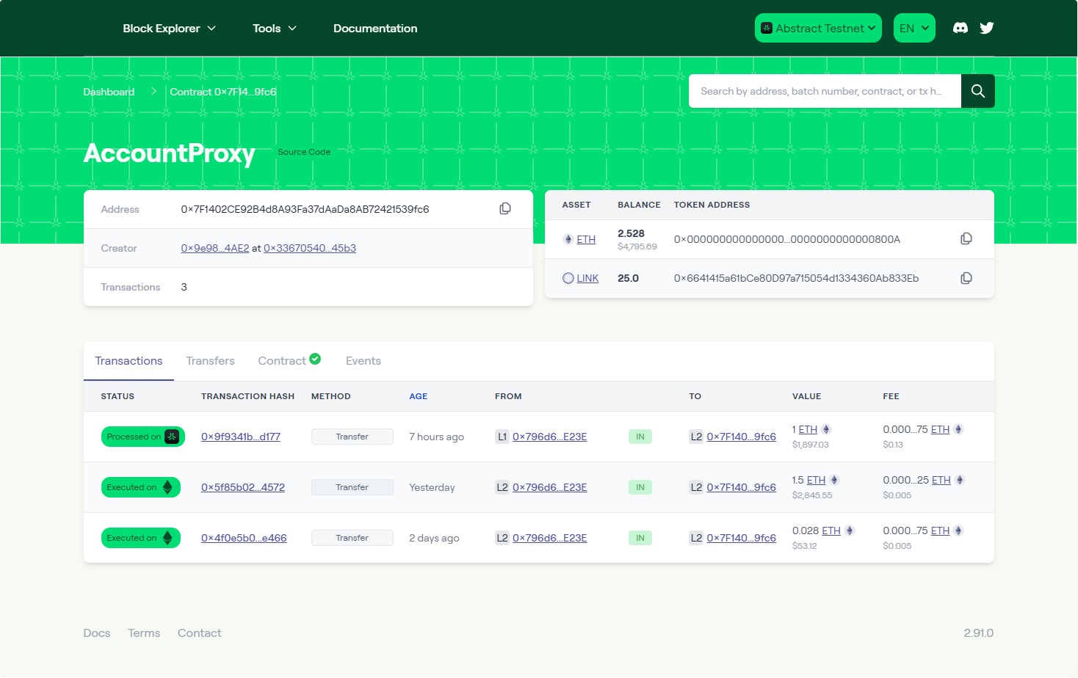The width and height of the screenshot is (1078, 678).
Task: Click the Twitter bird icon
Action: tap(986, 28)
